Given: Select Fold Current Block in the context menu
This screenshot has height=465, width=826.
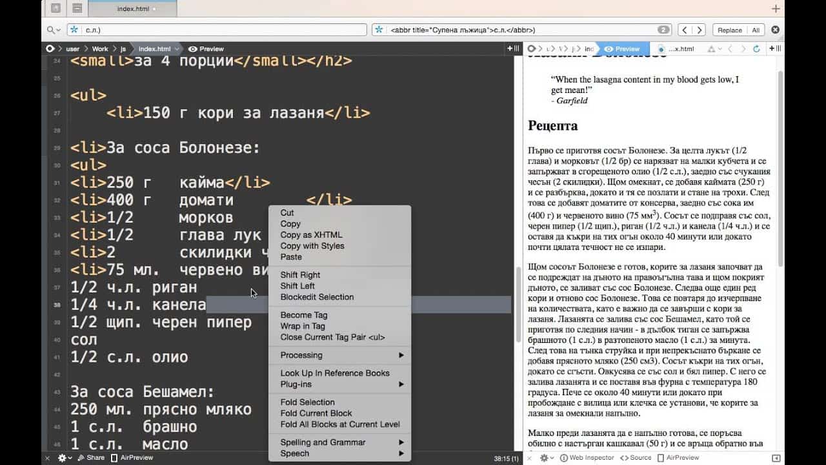Looking at the screenshot, I should [x=316, y=413].
